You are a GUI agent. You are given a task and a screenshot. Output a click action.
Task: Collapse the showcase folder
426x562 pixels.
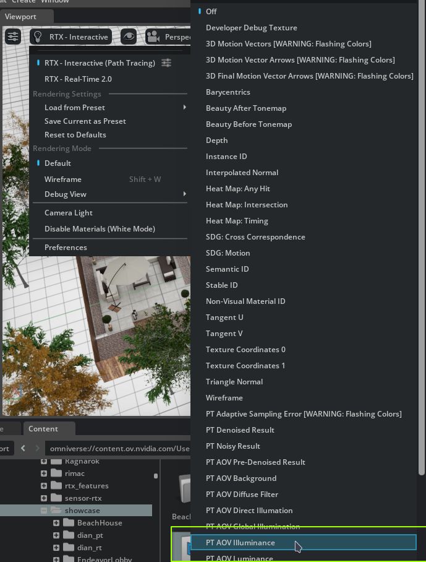[44, 511]
